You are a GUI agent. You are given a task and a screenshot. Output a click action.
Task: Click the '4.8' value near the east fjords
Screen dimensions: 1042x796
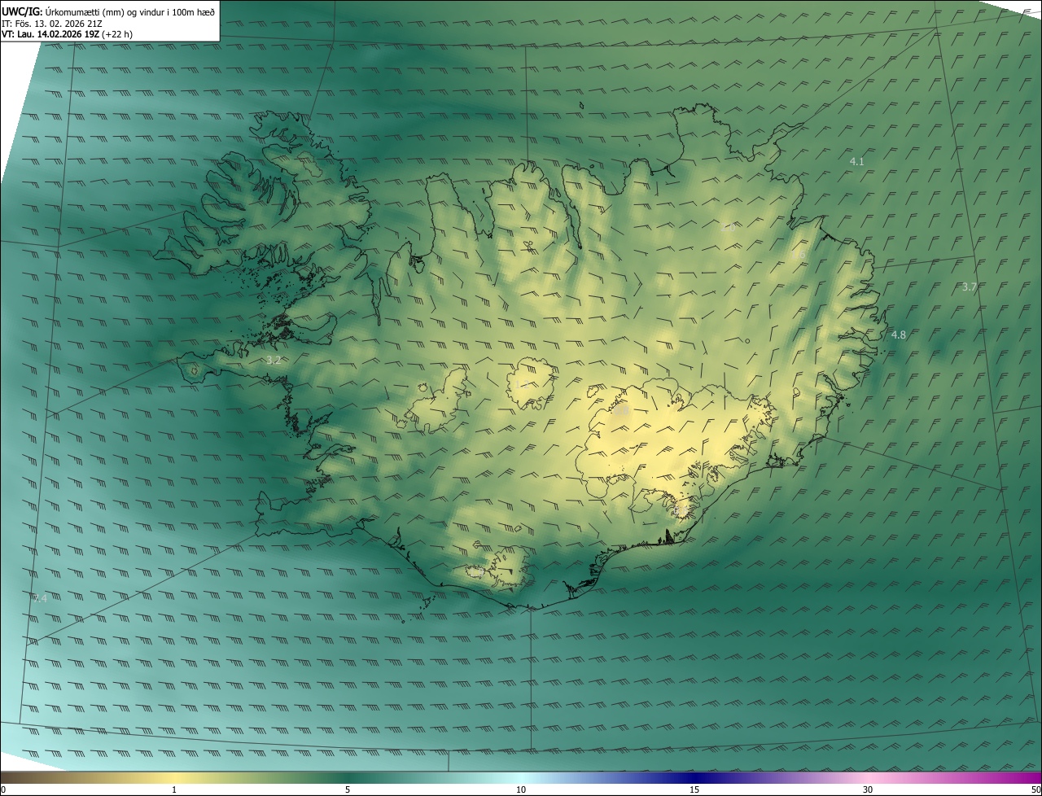click(x=898, y=335)
